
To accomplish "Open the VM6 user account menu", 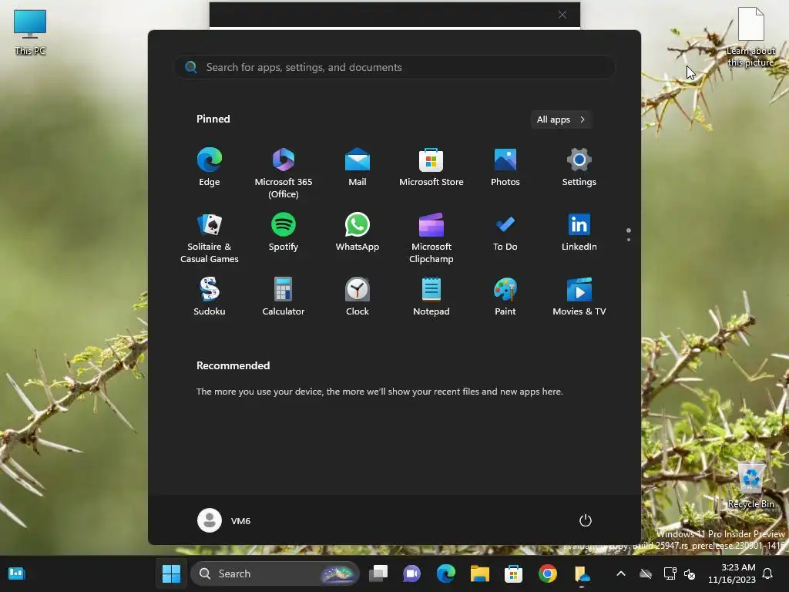I will click(x=224, y=520).
